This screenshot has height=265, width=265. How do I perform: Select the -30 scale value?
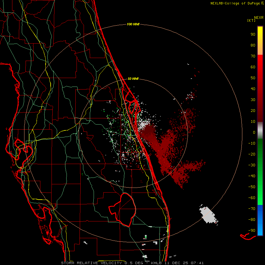pos(252,165)
